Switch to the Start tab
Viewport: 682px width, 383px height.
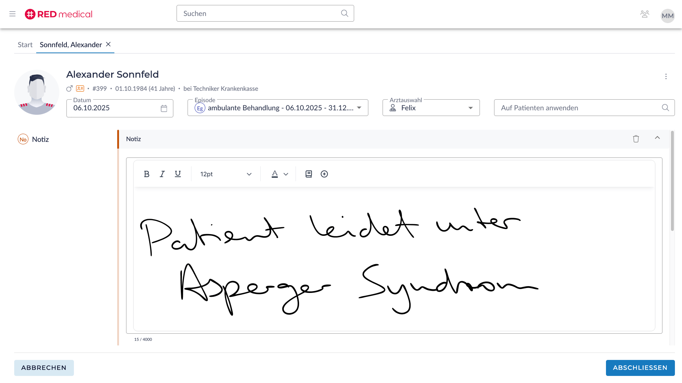coord(25,44)
